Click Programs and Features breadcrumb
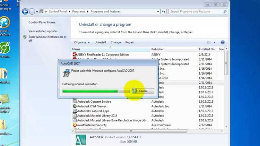 click(105, 11)
